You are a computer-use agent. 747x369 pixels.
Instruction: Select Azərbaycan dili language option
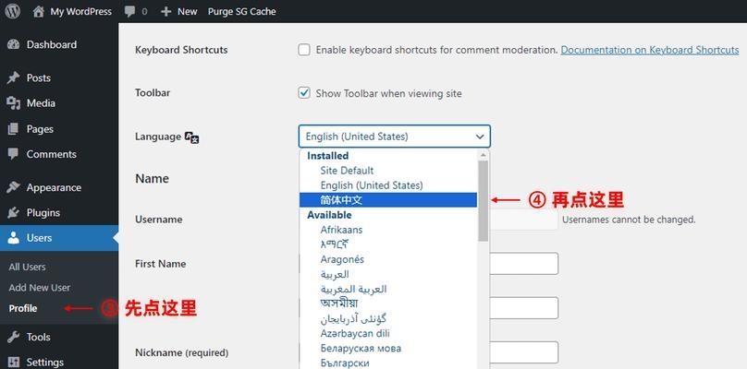click(388, 333)
